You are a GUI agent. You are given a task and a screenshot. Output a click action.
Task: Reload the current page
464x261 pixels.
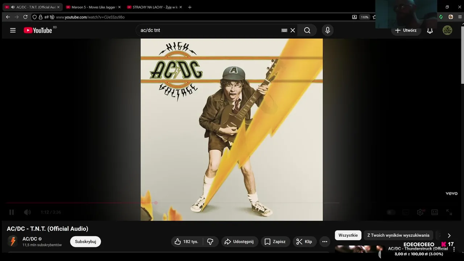pos(25,17)
